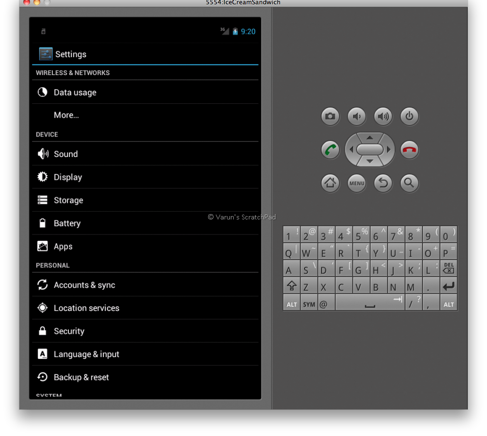487x436 pixels.
Task: Open Location services settings
Action: click(145, 308)
